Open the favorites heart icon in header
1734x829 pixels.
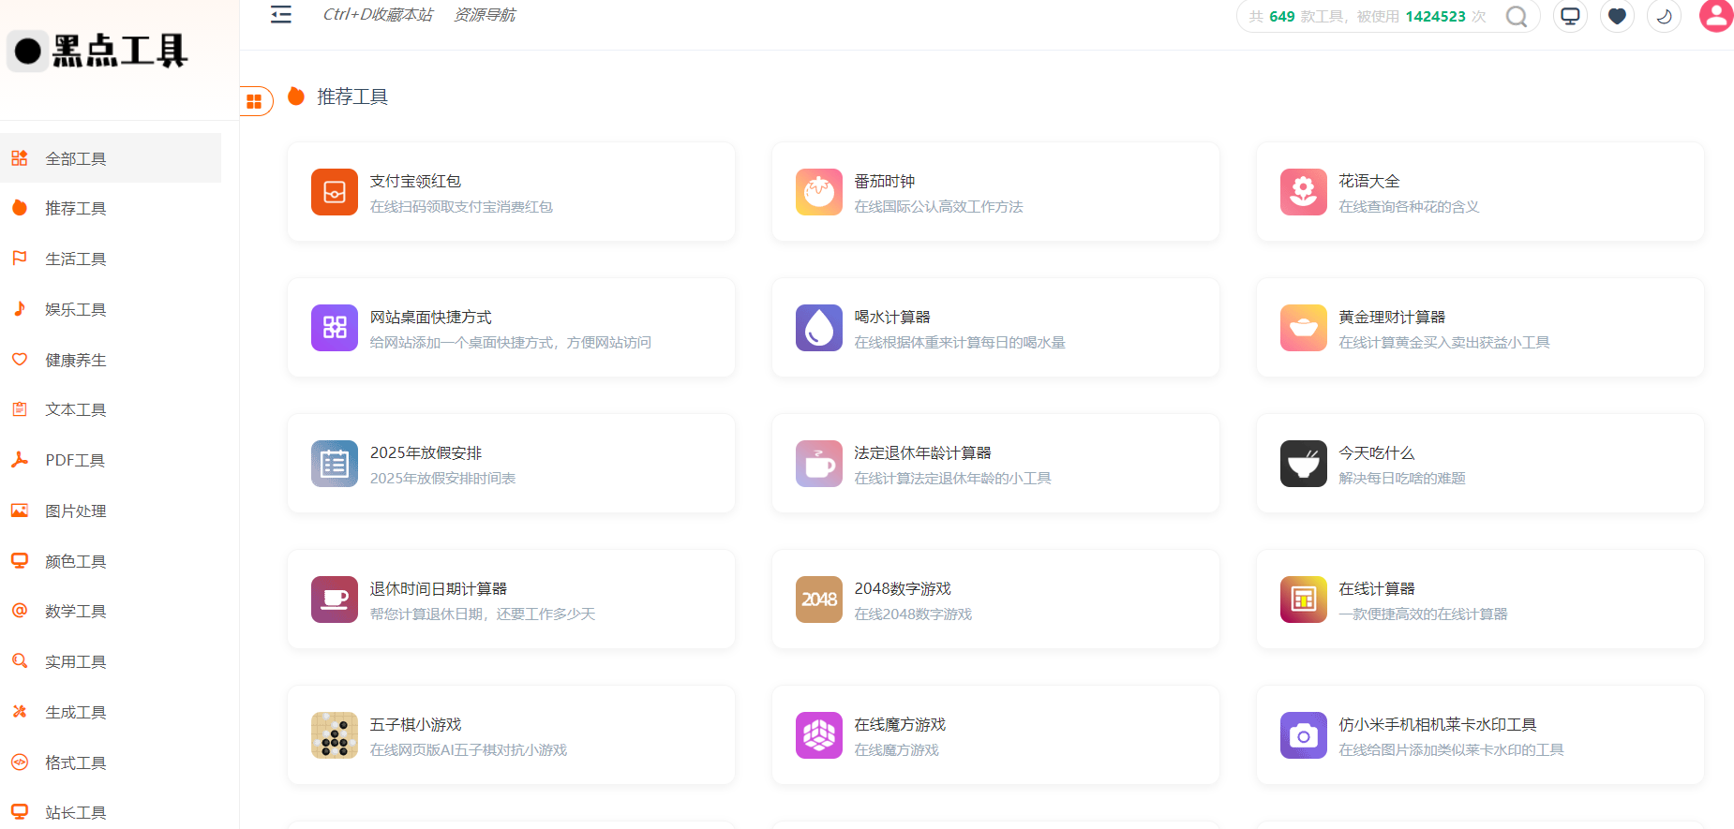point(1617,16)
